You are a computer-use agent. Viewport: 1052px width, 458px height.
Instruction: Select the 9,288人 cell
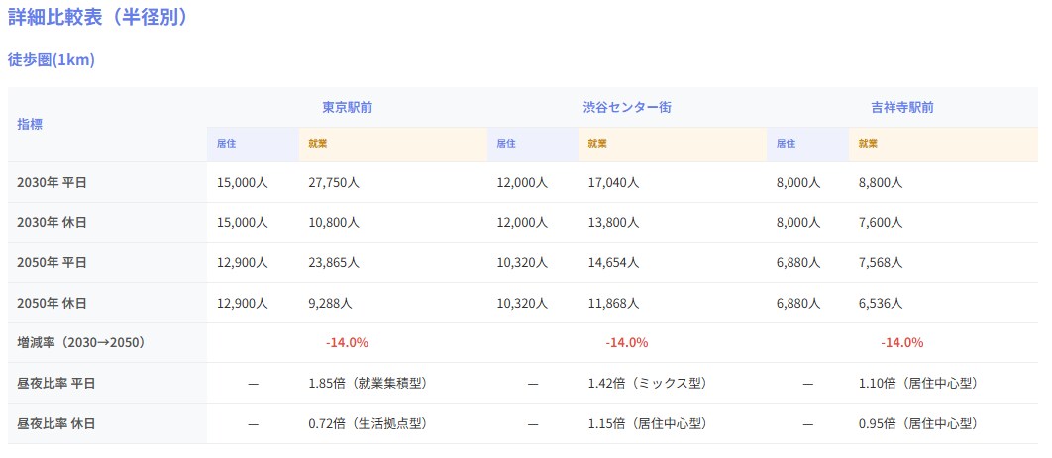point(330,303)
